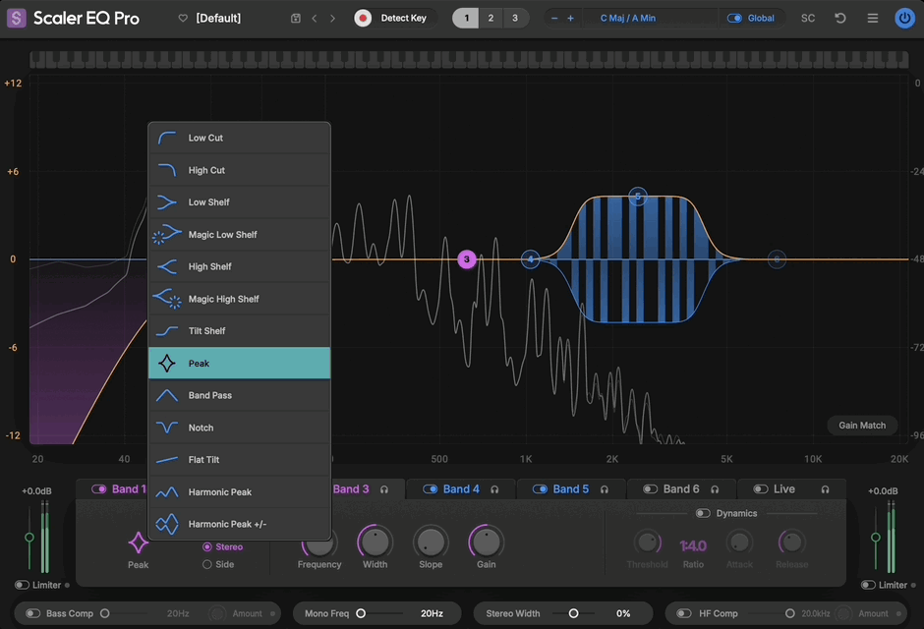This screenshot has width=924, height=629.
Task: Start key detection with the record icon
Action: point(363,19)
